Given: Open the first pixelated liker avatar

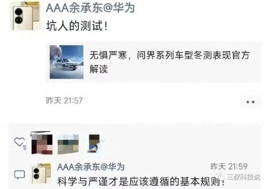Looking at the screenshot, I should (x=42, y=143).
